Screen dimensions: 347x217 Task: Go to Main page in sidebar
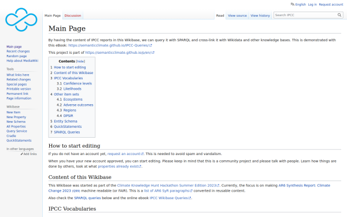point(14,47)
